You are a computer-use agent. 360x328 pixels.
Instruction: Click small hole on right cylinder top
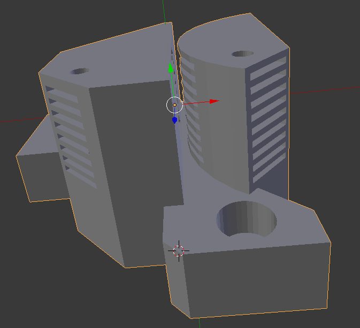click(x=243, y=53)
